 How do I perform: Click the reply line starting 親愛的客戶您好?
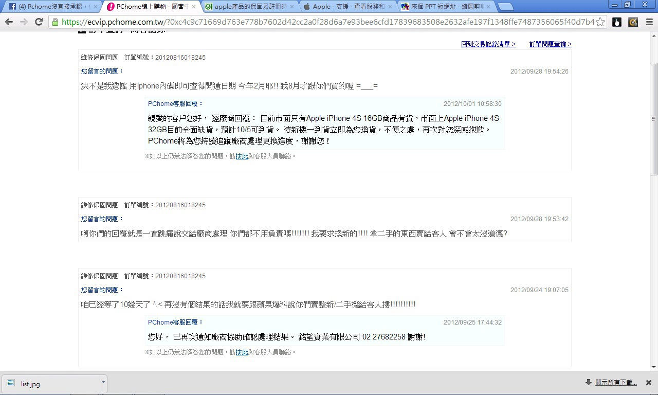(323, 118)
